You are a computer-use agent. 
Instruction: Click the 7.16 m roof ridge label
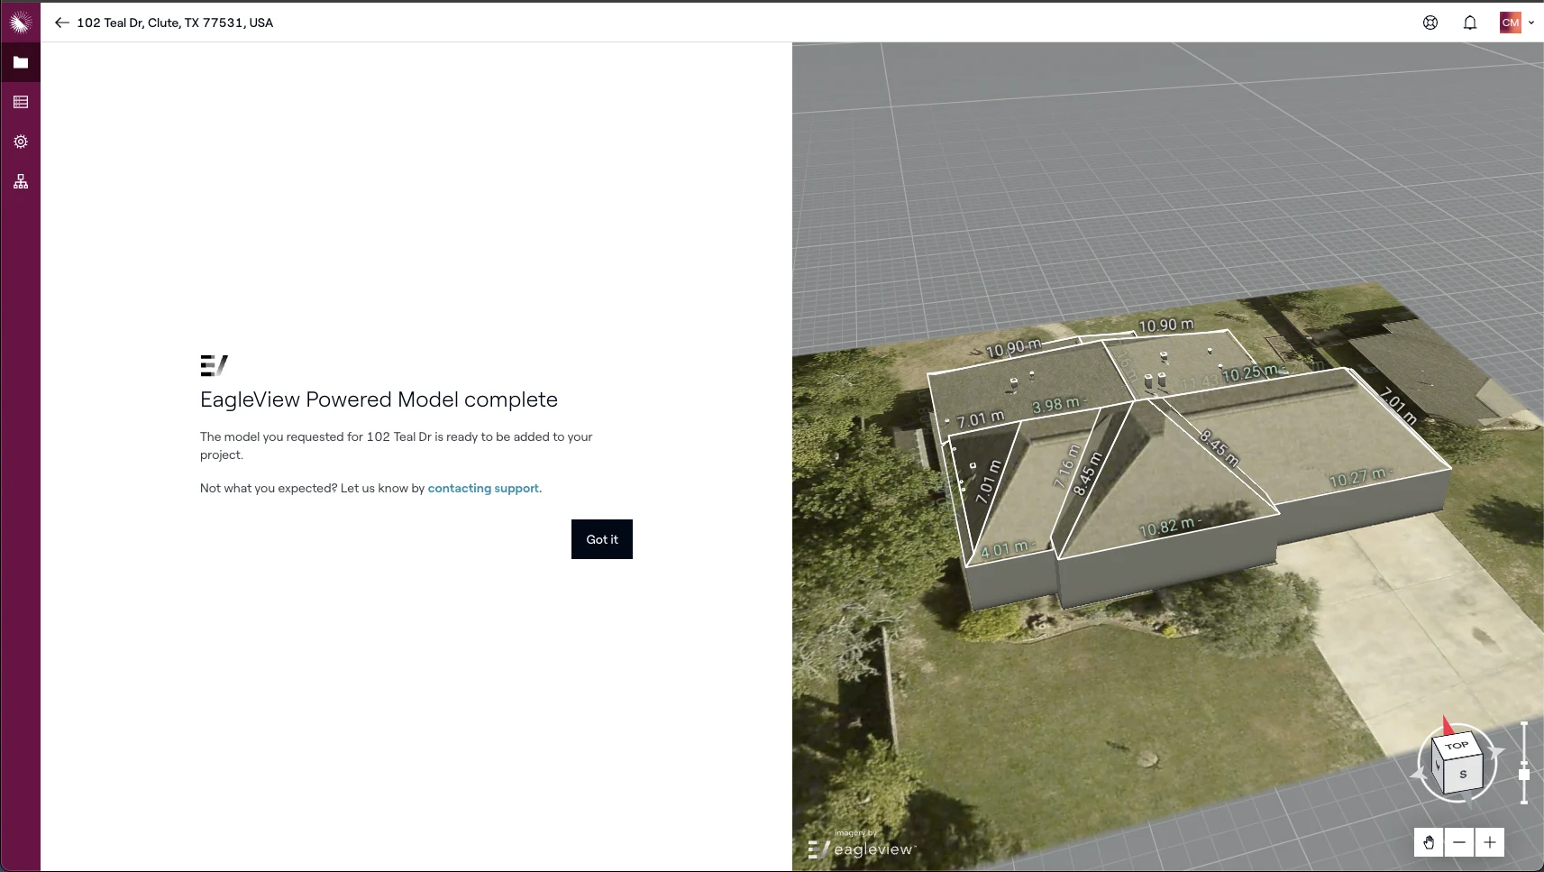(x=1066, y=466)
